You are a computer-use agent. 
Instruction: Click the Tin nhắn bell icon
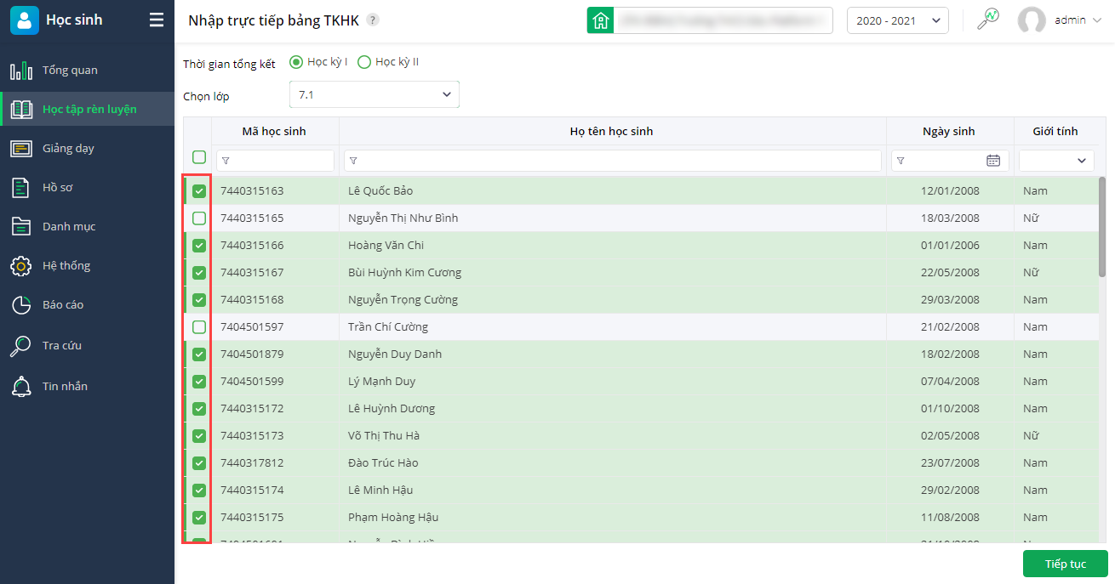pyautogui.click(x=21, y=387)
